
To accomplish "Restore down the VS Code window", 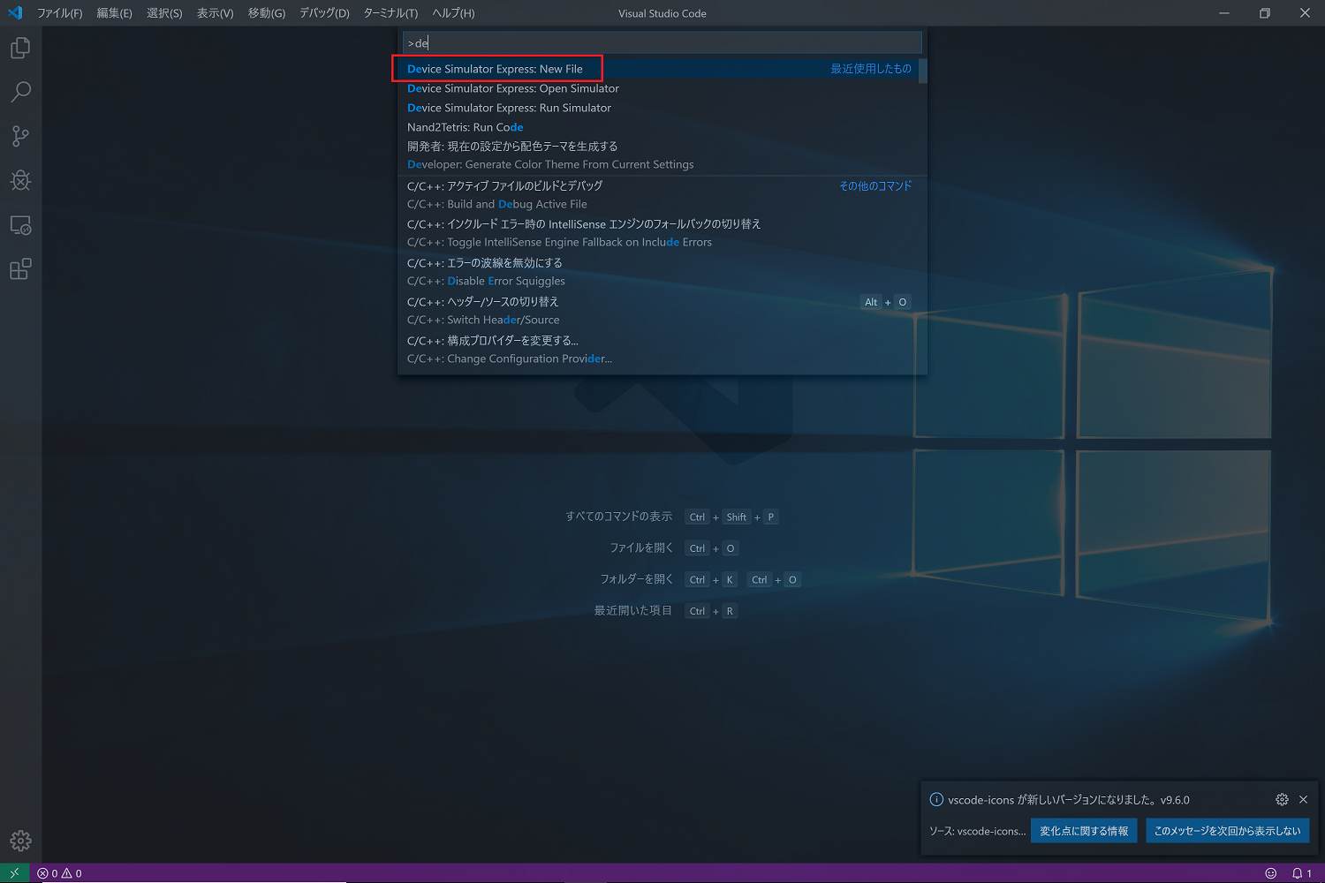I will point(1264,13).
